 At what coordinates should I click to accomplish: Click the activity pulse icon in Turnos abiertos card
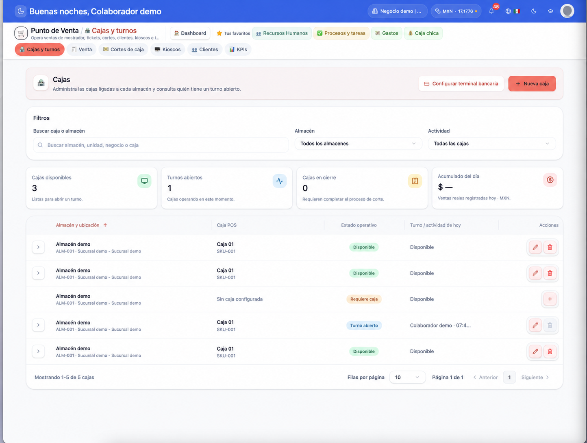click(x=280, y=181)
